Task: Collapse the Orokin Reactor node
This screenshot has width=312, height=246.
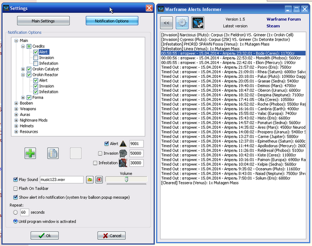Action: point(23,75)
